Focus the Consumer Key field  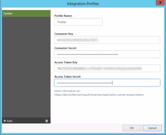coord(107,40)
